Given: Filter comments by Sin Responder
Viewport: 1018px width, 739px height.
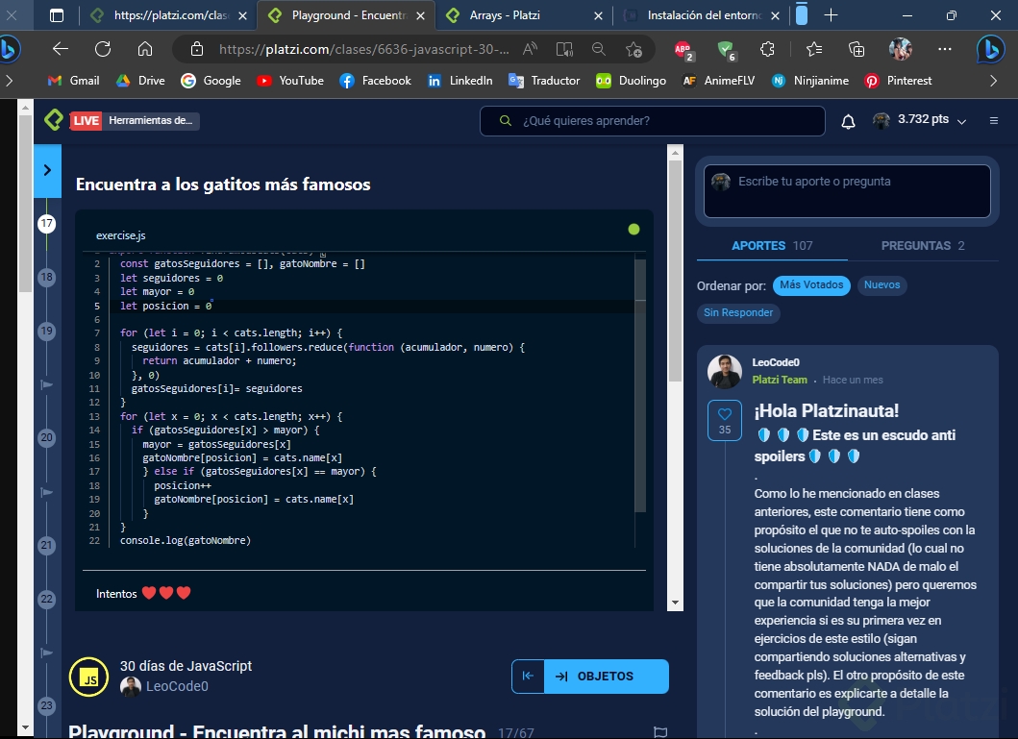Looking at the screenshot, I should (x=738, y=312).
